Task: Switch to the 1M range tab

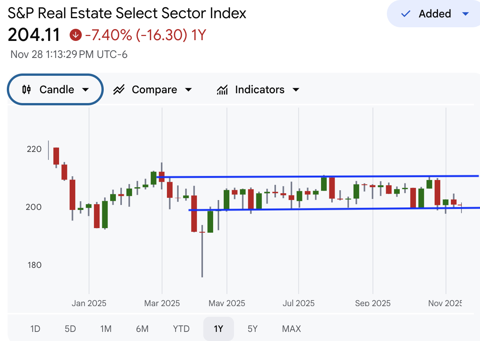Action: [x=106, y=329]
